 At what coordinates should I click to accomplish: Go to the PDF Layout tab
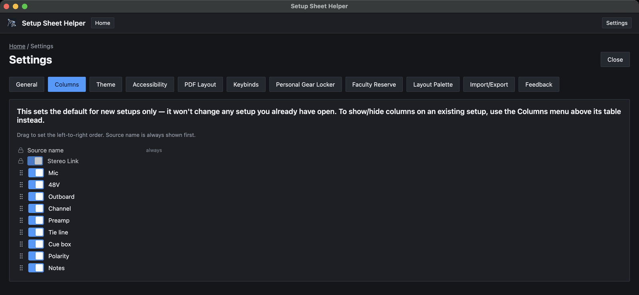(200, 84)
